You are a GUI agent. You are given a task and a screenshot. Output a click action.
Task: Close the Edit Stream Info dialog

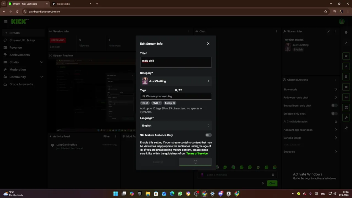tap(208, 43)
